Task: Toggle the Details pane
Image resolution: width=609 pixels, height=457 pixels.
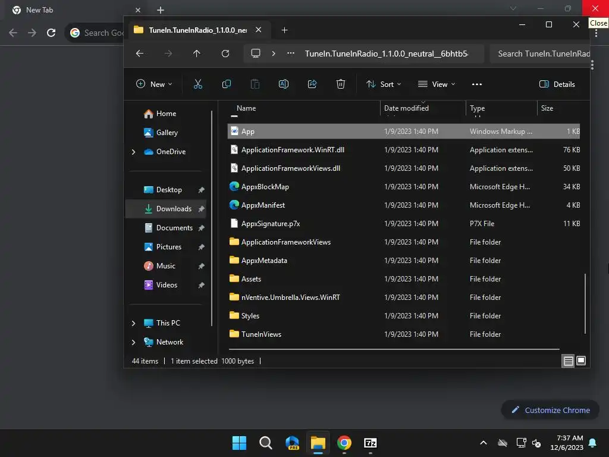Action: point(557,84)
